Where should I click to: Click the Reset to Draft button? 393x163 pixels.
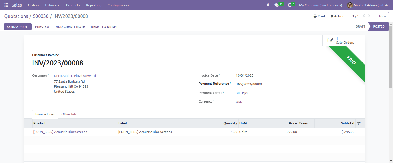coord(104,27)
